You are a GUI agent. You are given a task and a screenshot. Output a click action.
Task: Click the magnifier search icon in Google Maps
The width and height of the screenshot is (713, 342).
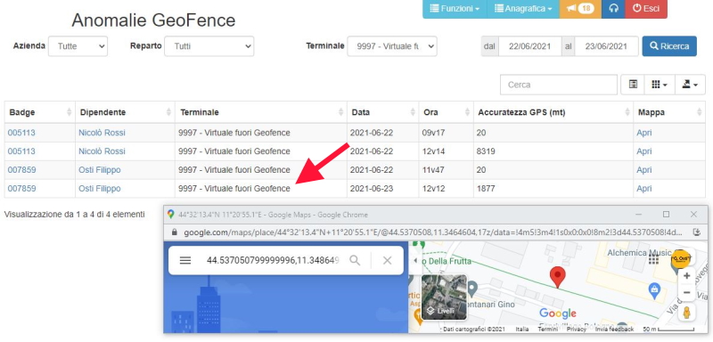(355, 260)
